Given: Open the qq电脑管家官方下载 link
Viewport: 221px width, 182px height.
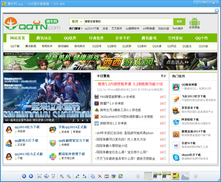Looking at the screenshot, I should pyautogui.click(x=74, y=141).
